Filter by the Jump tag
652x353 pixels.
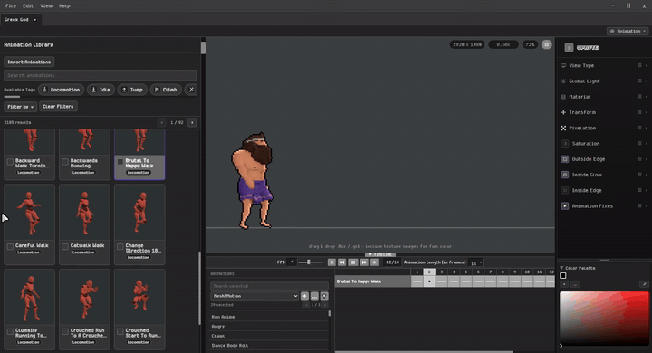(x=132, y=90)
